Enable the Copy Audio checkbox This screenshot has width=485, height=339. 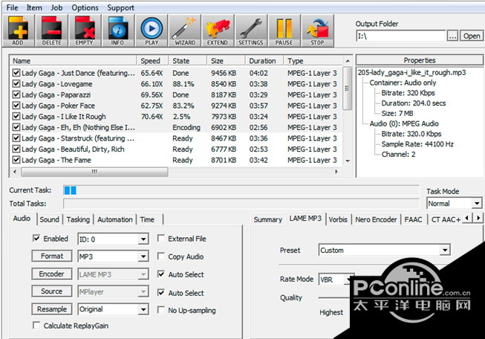point(161,256)
